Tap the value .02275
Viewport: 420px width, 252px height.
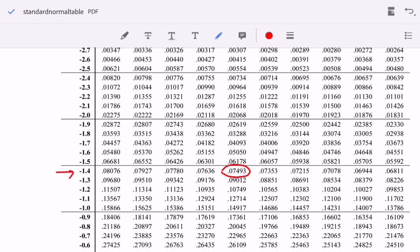coord(111,115)
